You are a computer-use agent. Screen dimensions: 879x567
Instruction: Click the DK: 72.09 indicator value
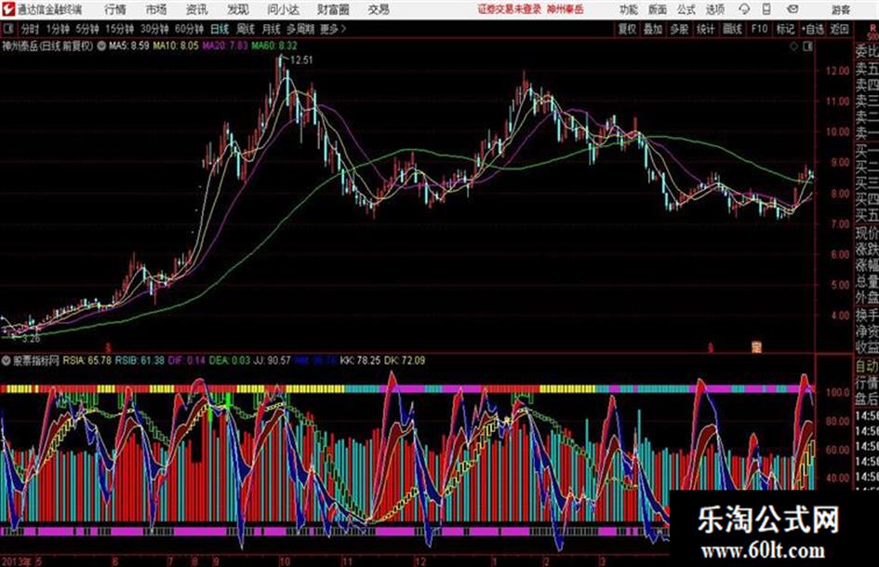[405, 360]
